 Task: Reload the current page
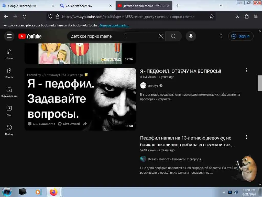click(25, 17)
